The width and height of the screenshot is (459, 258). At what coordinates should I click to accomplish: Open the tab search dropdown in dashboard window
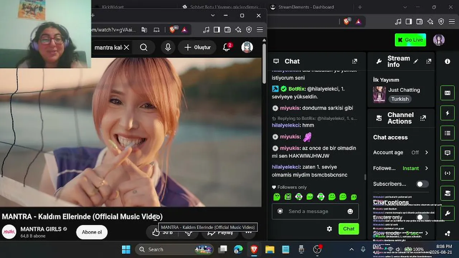pos(405,7)
